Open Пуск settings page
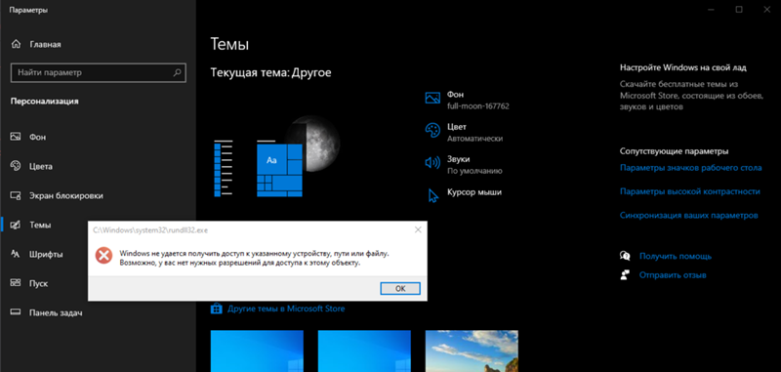The width and height of the screenshot is (781, 372). click(99, 283)
